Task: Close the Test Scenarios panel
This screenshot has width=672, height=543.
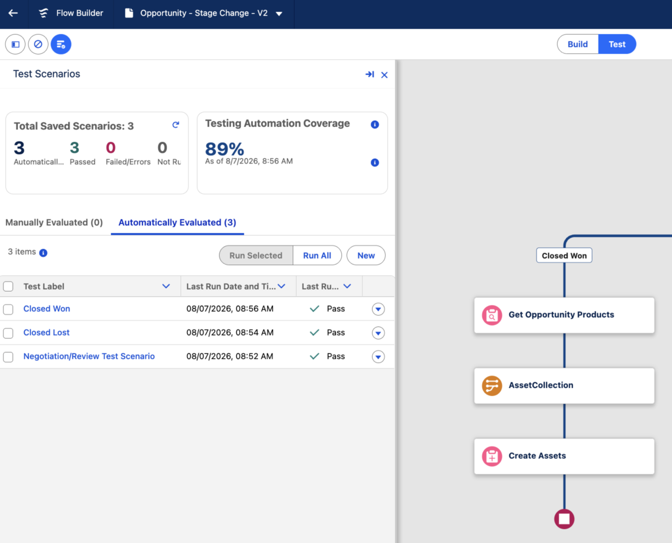Action: point(385,75)
